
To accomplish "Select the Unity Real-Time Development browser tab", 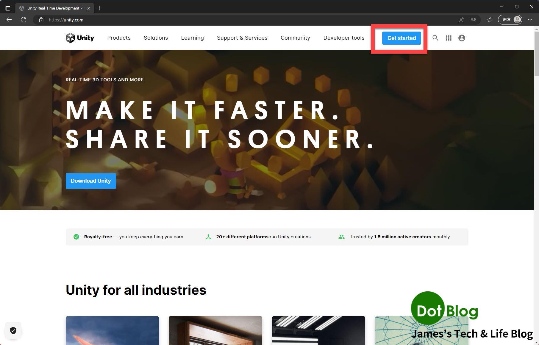I will pyautogui.click(x=55, y=8).
